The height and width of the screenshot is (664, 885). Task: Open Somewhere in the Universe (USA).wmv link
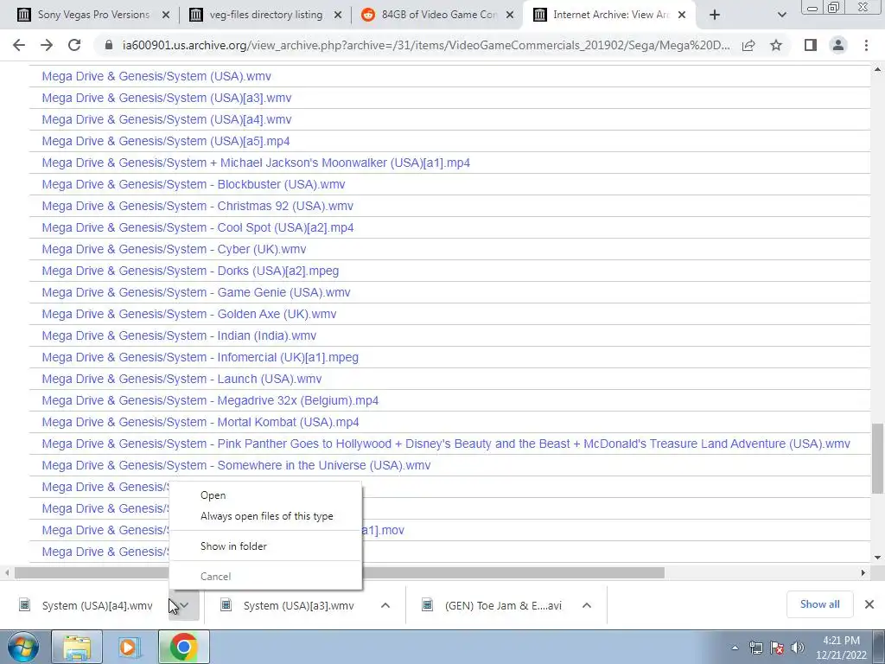[x=236, y=466]
